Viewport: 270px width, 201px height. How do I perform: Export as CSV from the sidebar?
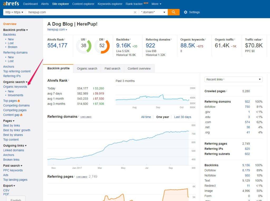tap(6, 190)
